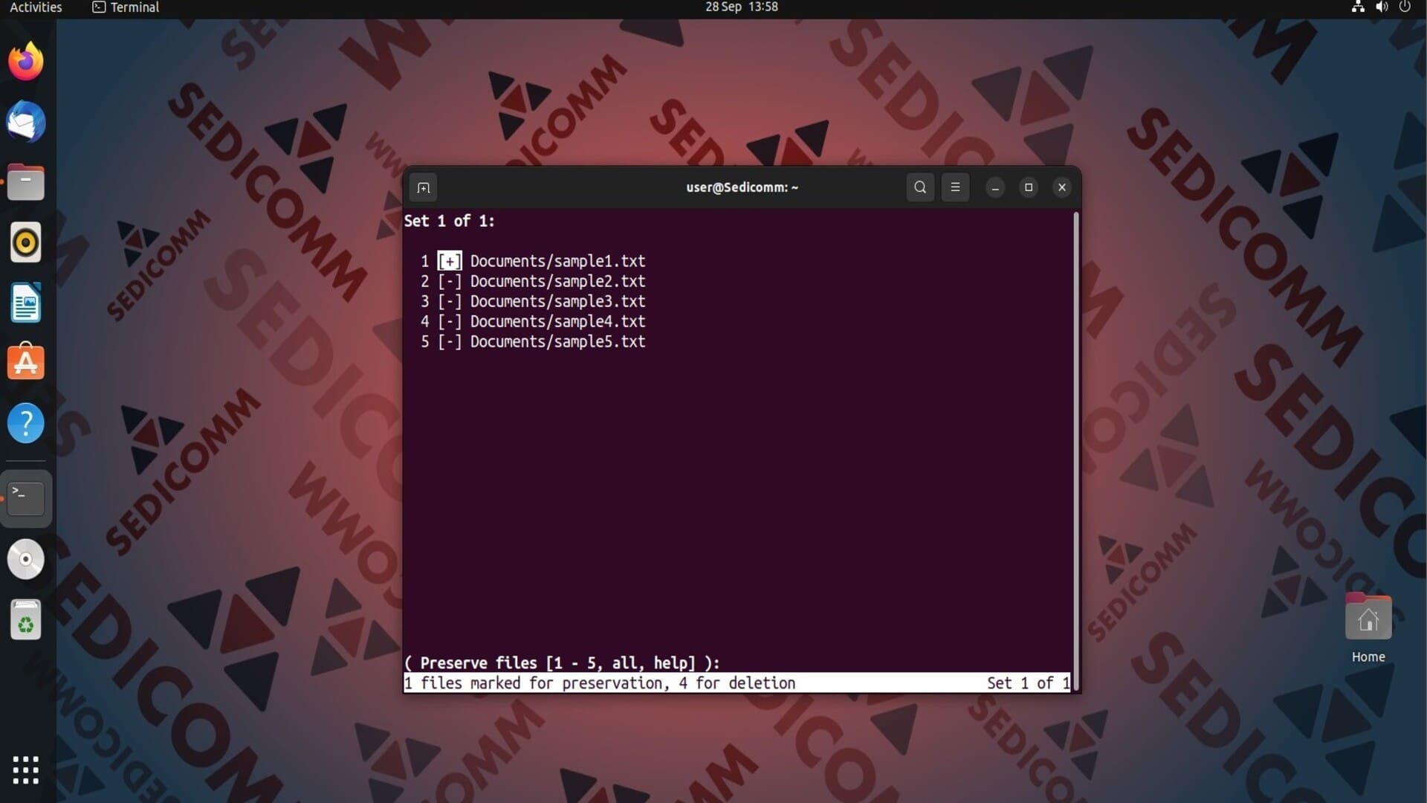Viewport: 1427px width, 803px height.
Task: Open the terminal hamburger menu
Action: click(x=955, y=187)
